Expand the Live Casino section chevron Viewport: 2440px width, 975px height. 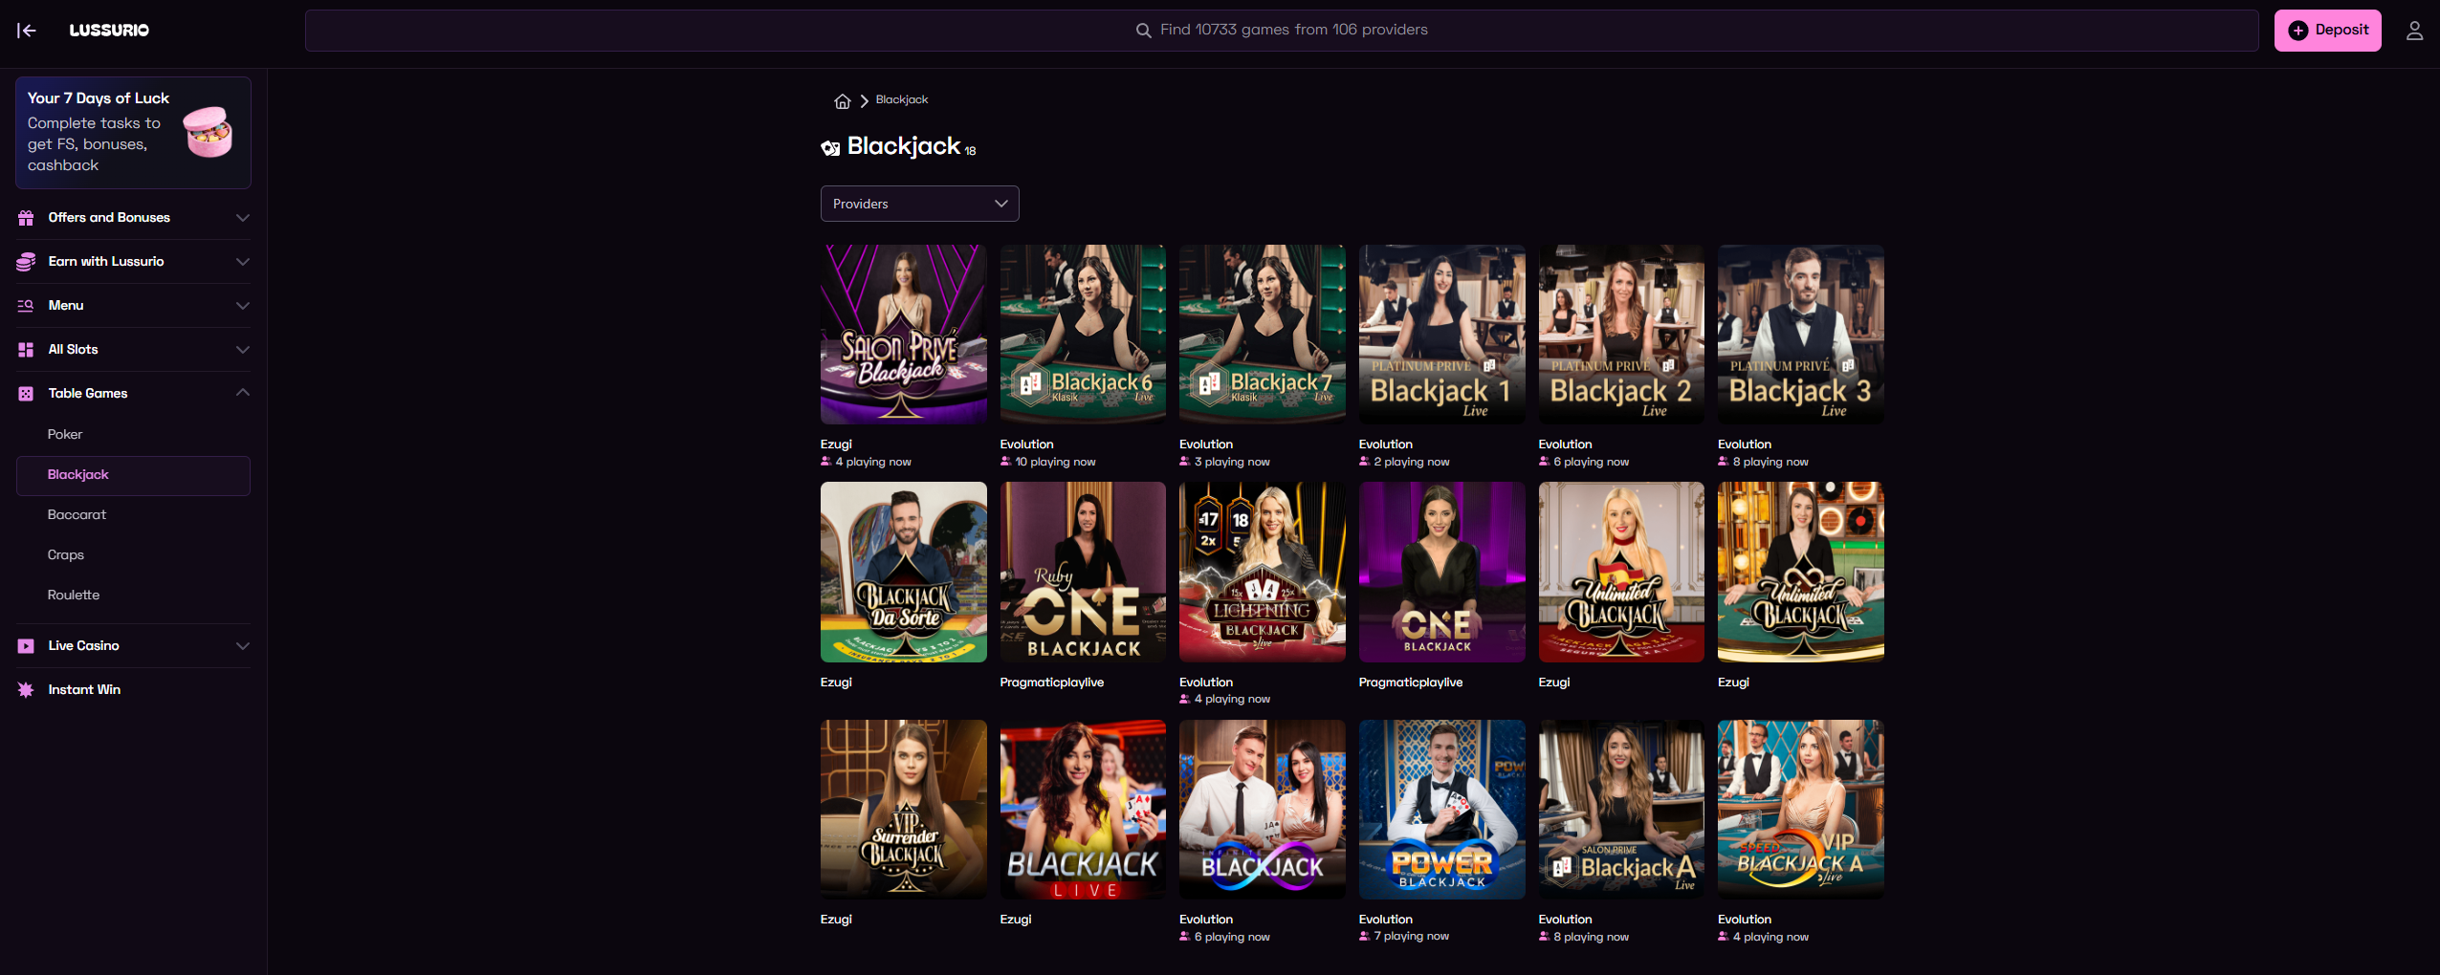click(x=243, y=646)
